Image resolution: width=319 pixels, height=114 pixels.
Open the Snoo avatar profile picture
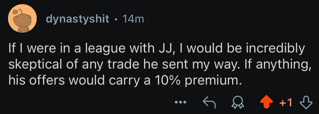point(22,19)
